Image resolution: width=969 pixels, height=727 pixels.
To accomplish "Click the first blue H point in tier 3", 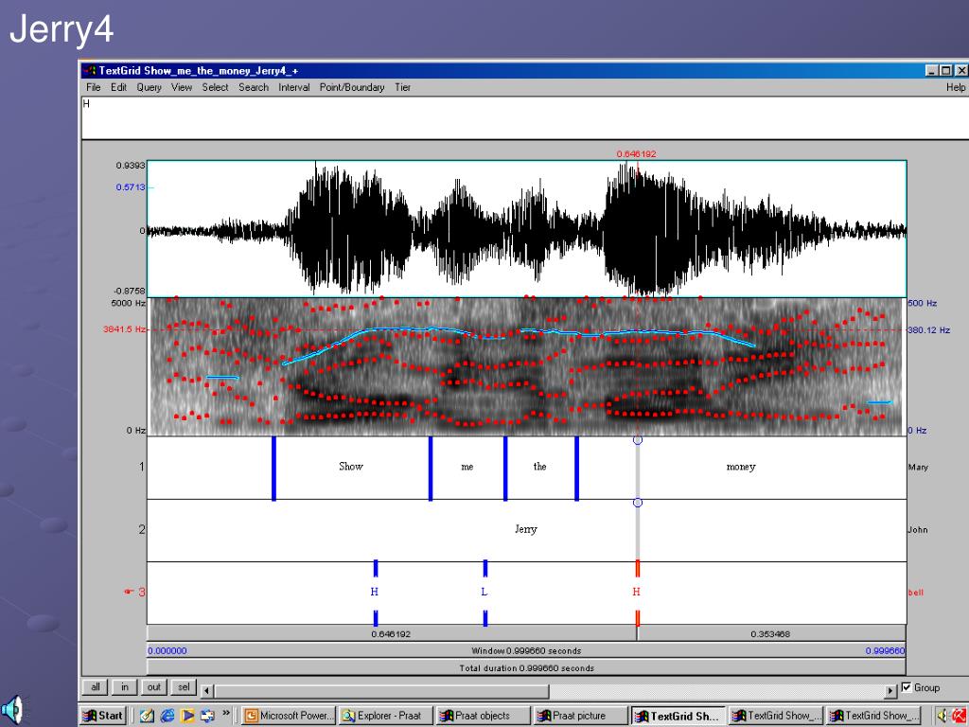I will pyautogui.click(x=375, y=593).
